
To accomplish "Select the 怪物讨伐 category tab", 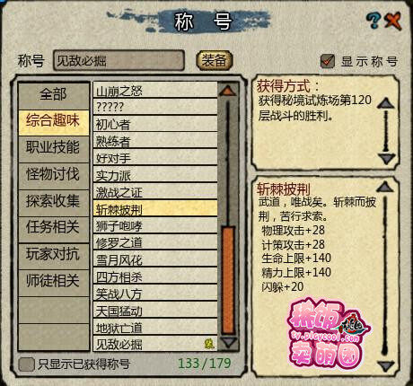I will (54, 175).
